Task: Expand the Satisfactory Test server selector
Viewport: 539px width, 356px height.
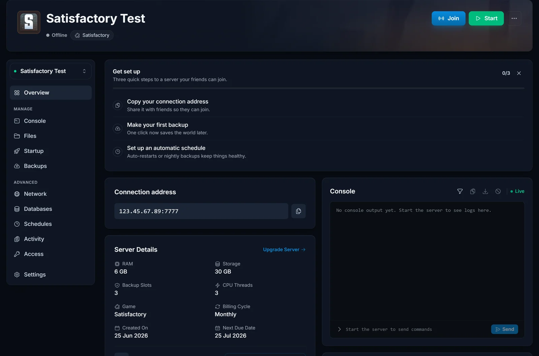Action: 51,71
